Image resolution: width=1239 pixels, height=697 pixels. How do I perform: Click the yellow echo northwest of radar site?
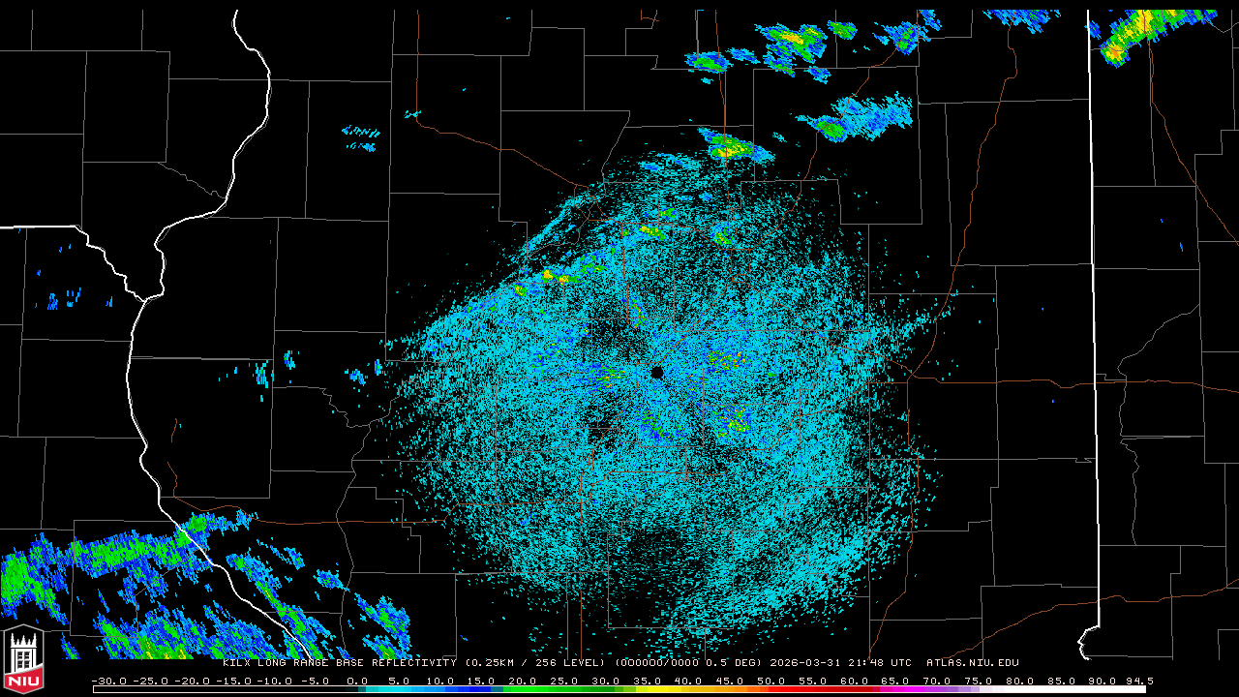556,277
